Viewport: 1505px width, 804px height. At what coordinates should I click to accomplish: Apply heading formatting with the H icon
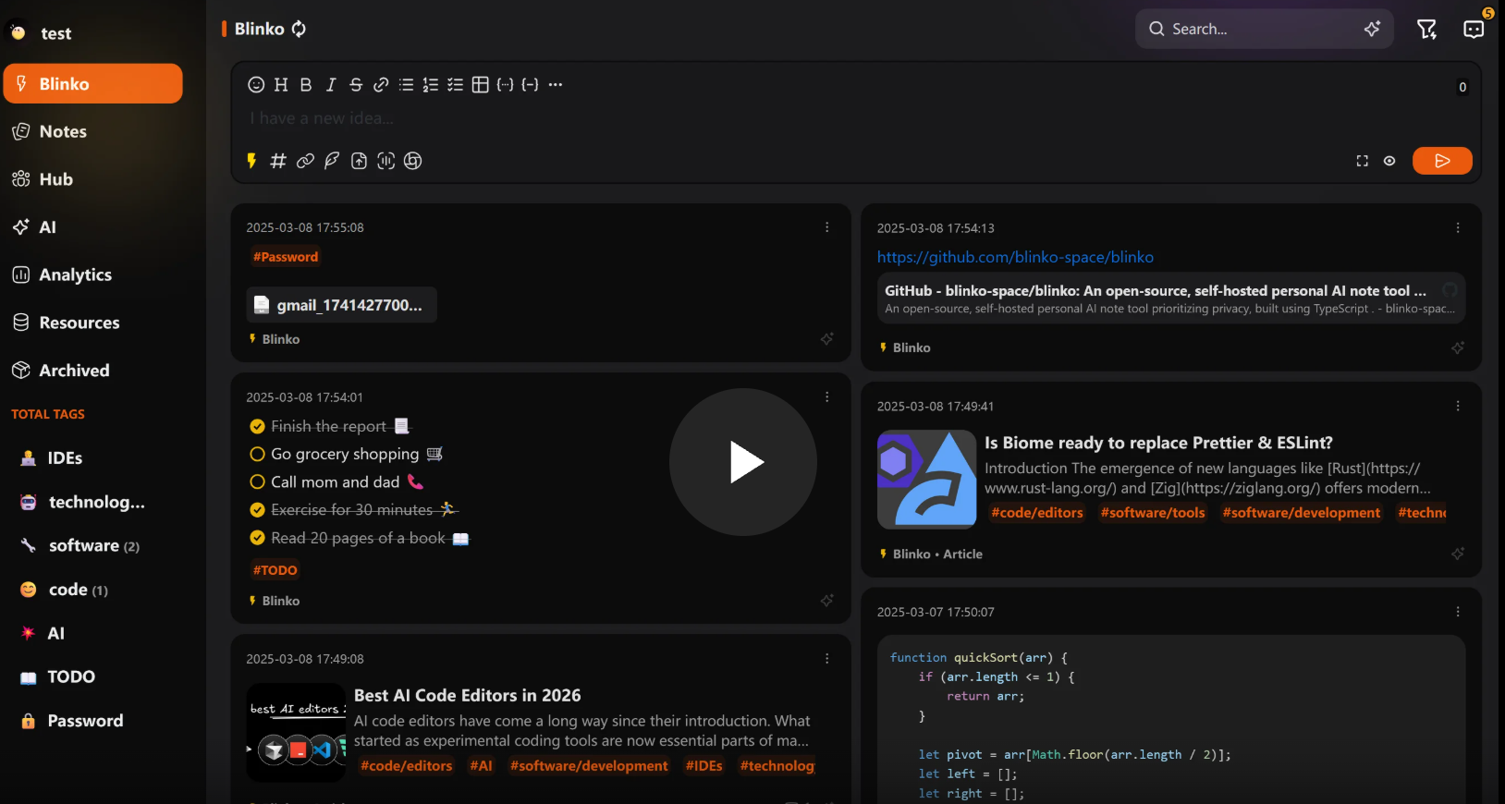(x=281, y=85)
